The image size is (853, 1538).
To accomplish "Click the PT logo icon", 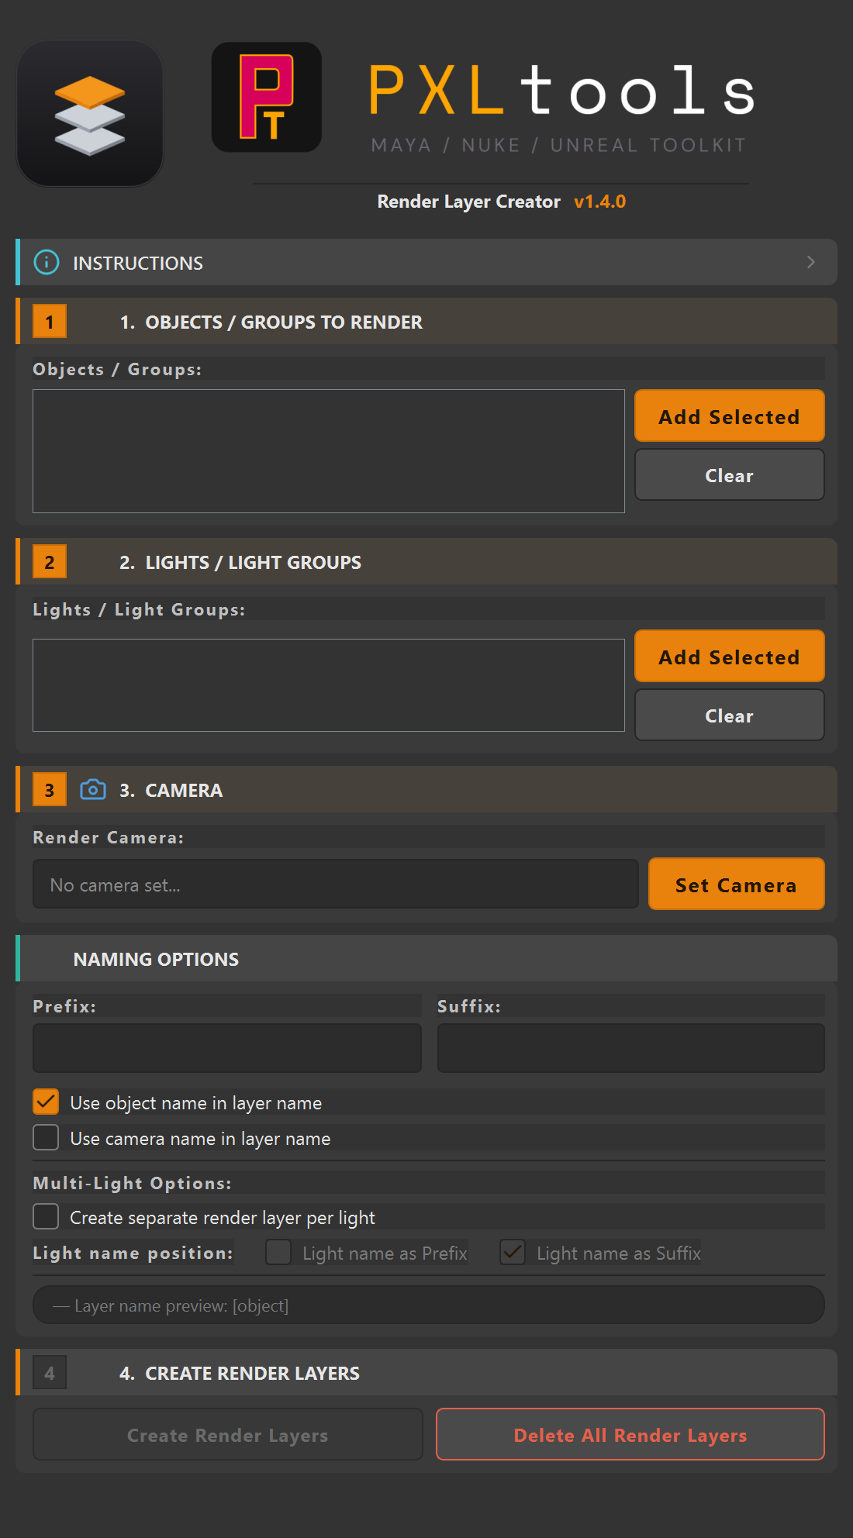I will 267,97.
